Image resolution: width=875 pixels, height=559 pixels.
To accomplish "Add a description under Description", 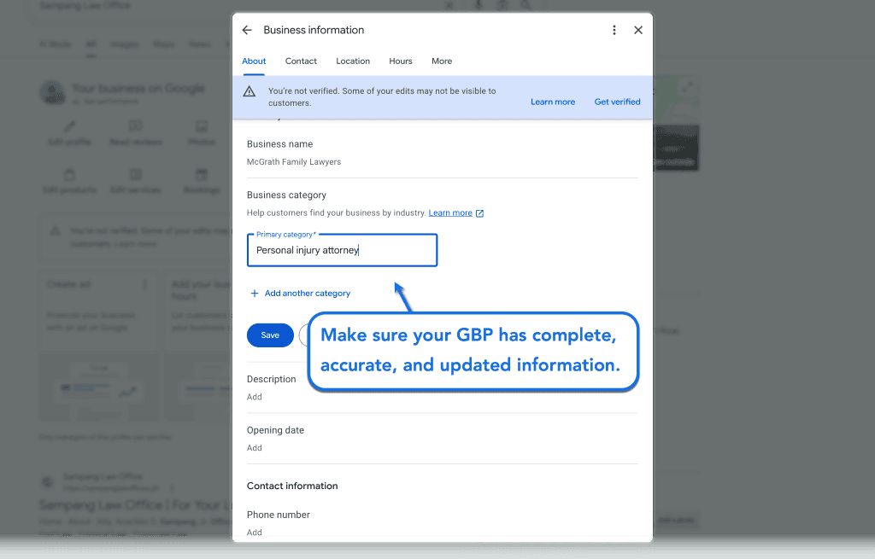I will pos(255,397).
